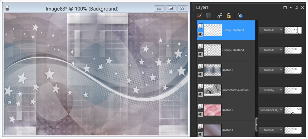The height and width of the screenshot is (139, 308).
Task: Click the Raster 1 gradient thumbnail
Action: tap(213, 130)
